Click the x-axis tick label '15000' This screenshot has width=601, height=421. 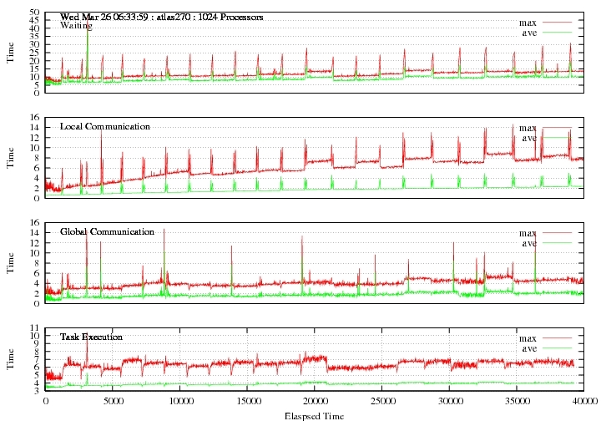[x=247, y=402]
